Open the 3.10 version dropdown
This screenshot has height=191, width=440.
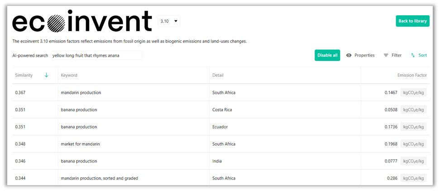click(169, 21)
